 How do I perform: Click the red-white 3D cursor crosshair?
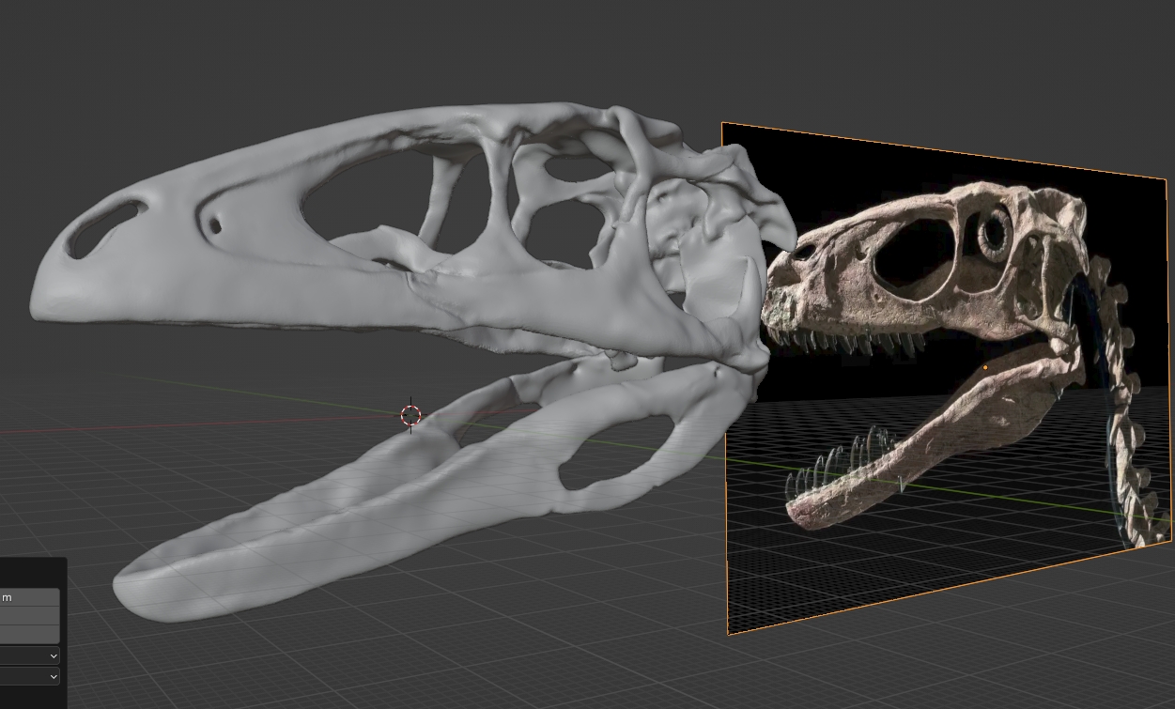pos(410,415)
